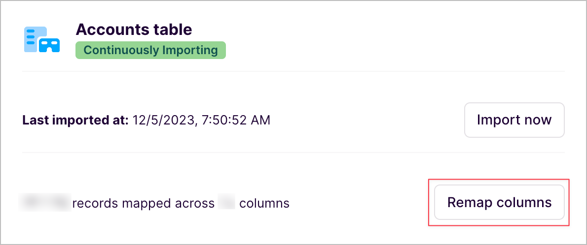Click the blurred record count value
Image resolution: width=587 pixels, height=245 pixels.
pos(45,203)
